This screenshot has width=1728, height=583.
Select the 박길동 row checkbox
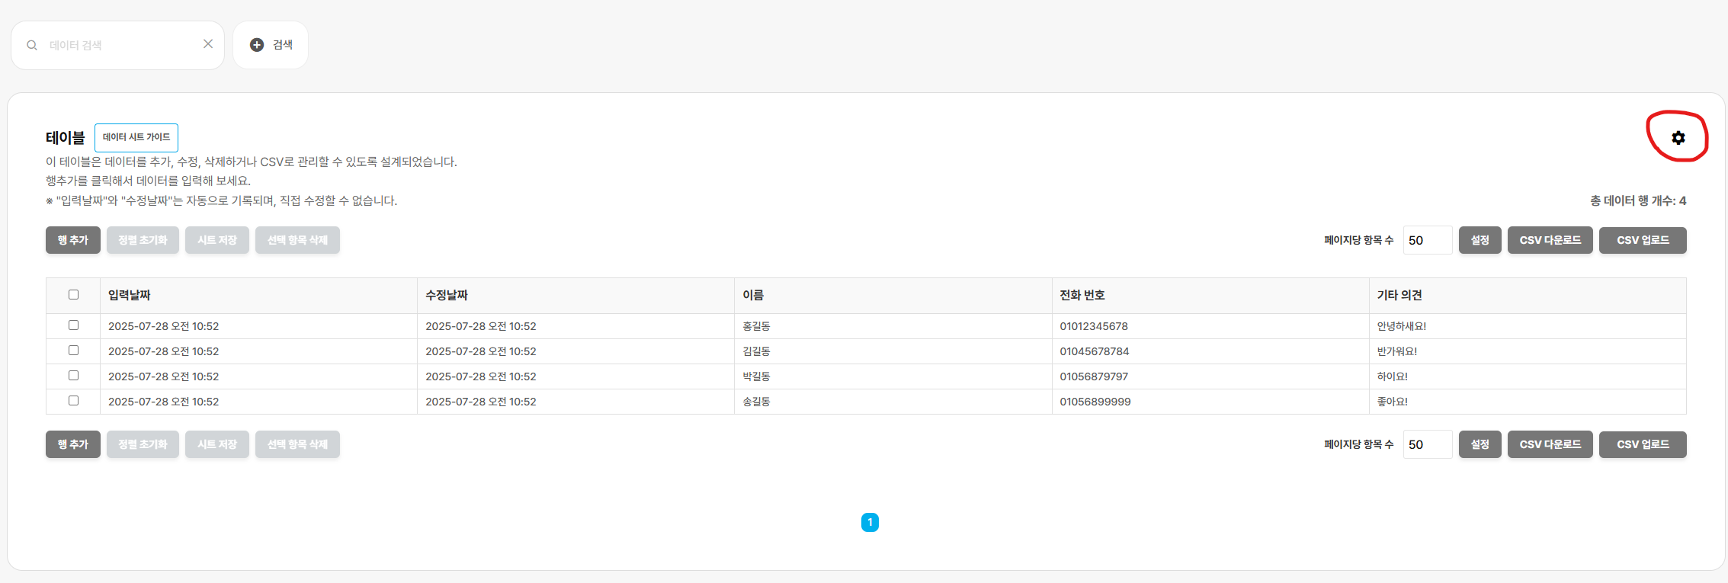(74, 375)
